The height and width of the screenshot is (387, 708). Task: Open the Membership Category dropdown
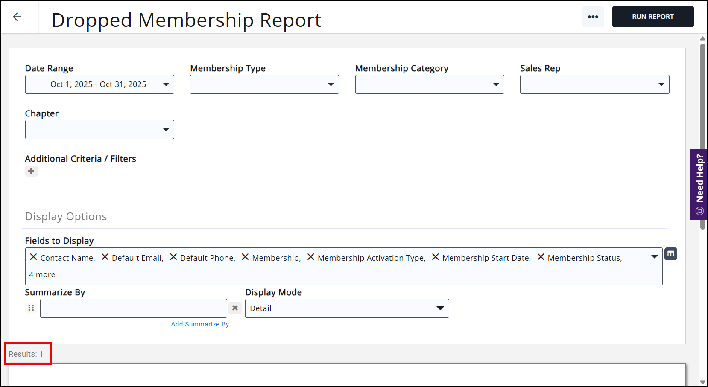[x=429, y=84]
